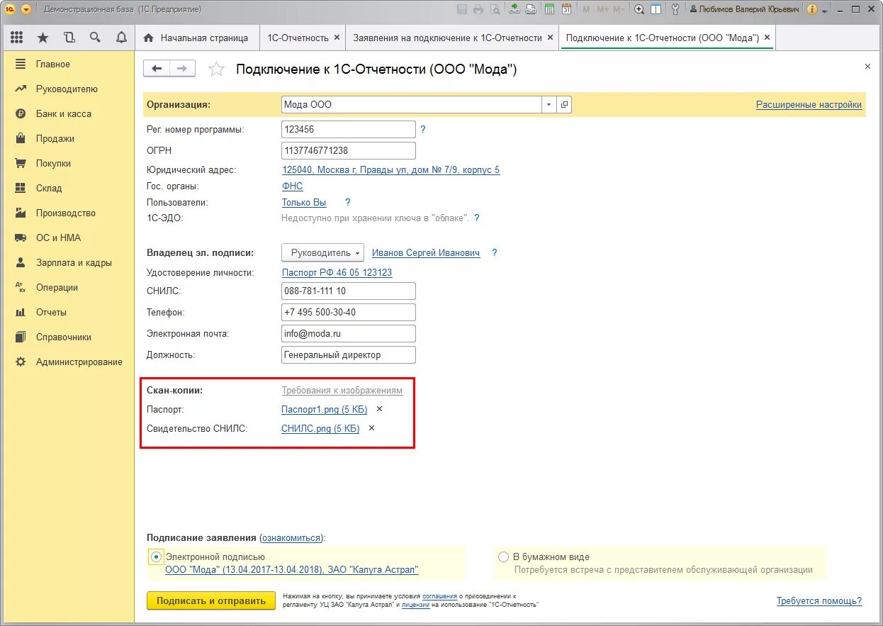
Task: Open Favorites star in the top panel
Action: pyautogui.click(x=43, y=38)
